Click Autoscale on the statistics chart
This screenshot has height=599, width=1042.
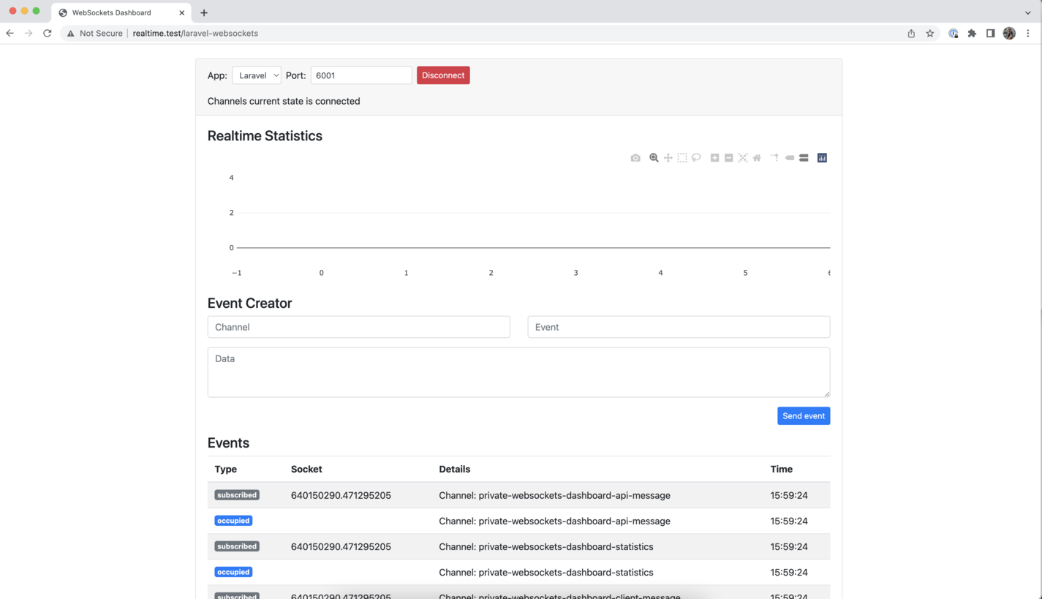pos(742,157)
